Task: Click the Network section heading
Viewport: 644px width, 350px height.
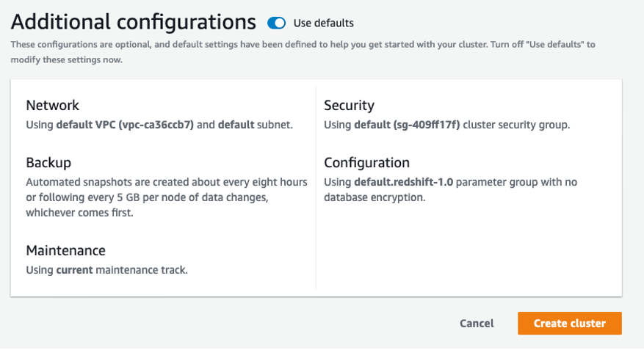Action: coord(52,106)
